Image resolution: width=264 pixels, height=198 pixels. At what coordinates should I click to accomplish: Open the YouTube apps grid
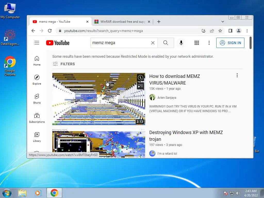point(197,43)
